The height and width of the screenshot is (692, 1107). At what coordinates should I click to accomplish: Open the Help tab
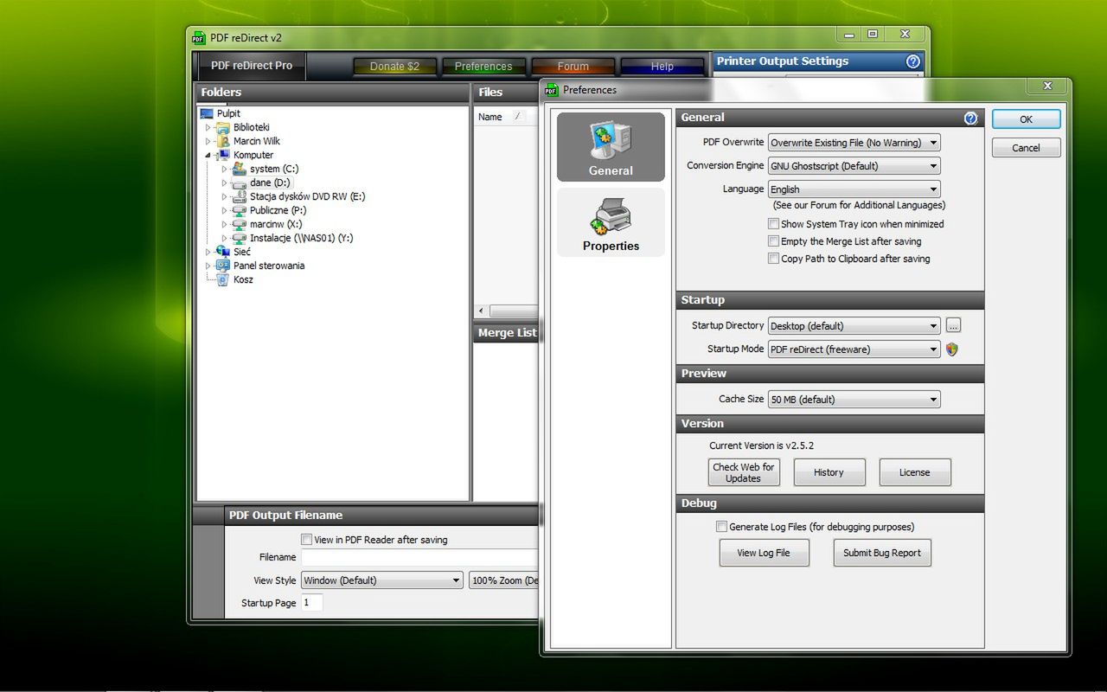coord(662,67)
